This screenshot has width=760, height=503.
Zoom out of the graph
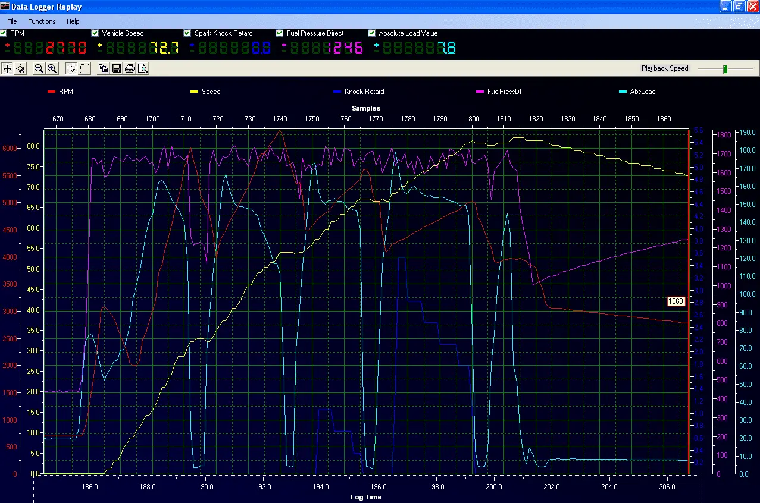point(39,68)
